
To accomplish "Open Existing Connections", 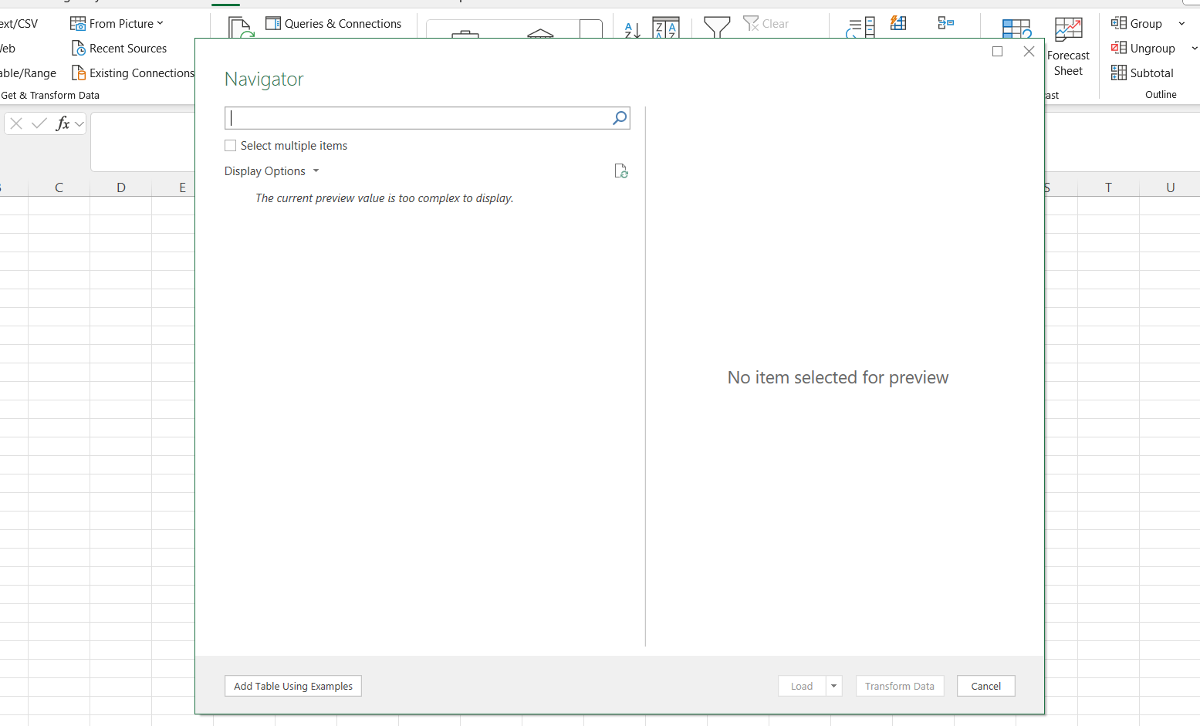I will coord(133,73).
